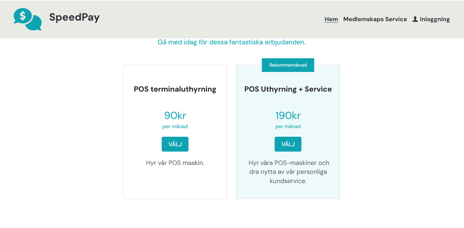This screenshot has height=228, width=464.
Task: Click the POS Uthyrning + Service card title
Action: [288, 89]
